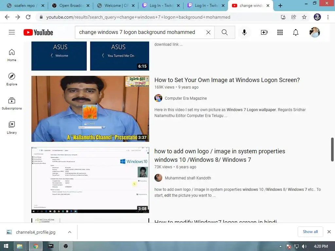This screenshot has width=335, height=251.
Task: Show hidden system tray icons
Action: coord(280,246)
